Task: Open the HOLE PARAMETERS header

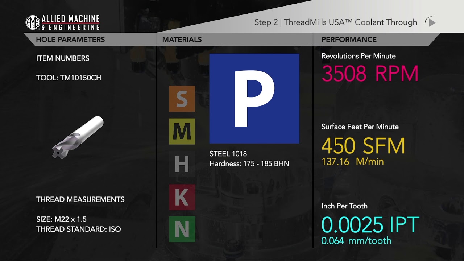Action: pos(70,40)
